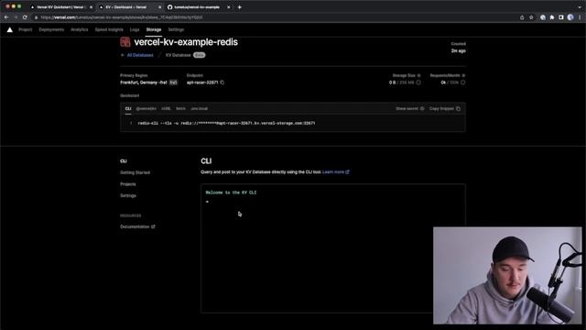Click the KV Database breadcrumb
The height and width of the screenshot is (330, 586).
(x=179, y=55)
